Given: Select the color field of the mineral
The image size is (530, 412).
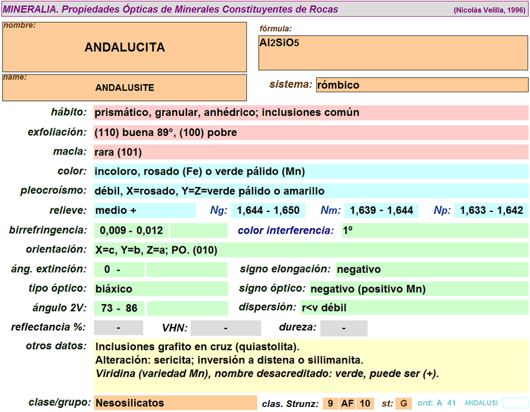Looking at the screenshot, I should [x=311, y=171].
